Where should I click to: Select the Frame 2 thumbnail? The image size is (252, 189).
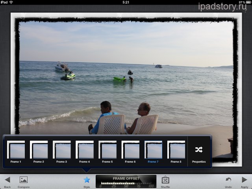click(x=39, y=150)
